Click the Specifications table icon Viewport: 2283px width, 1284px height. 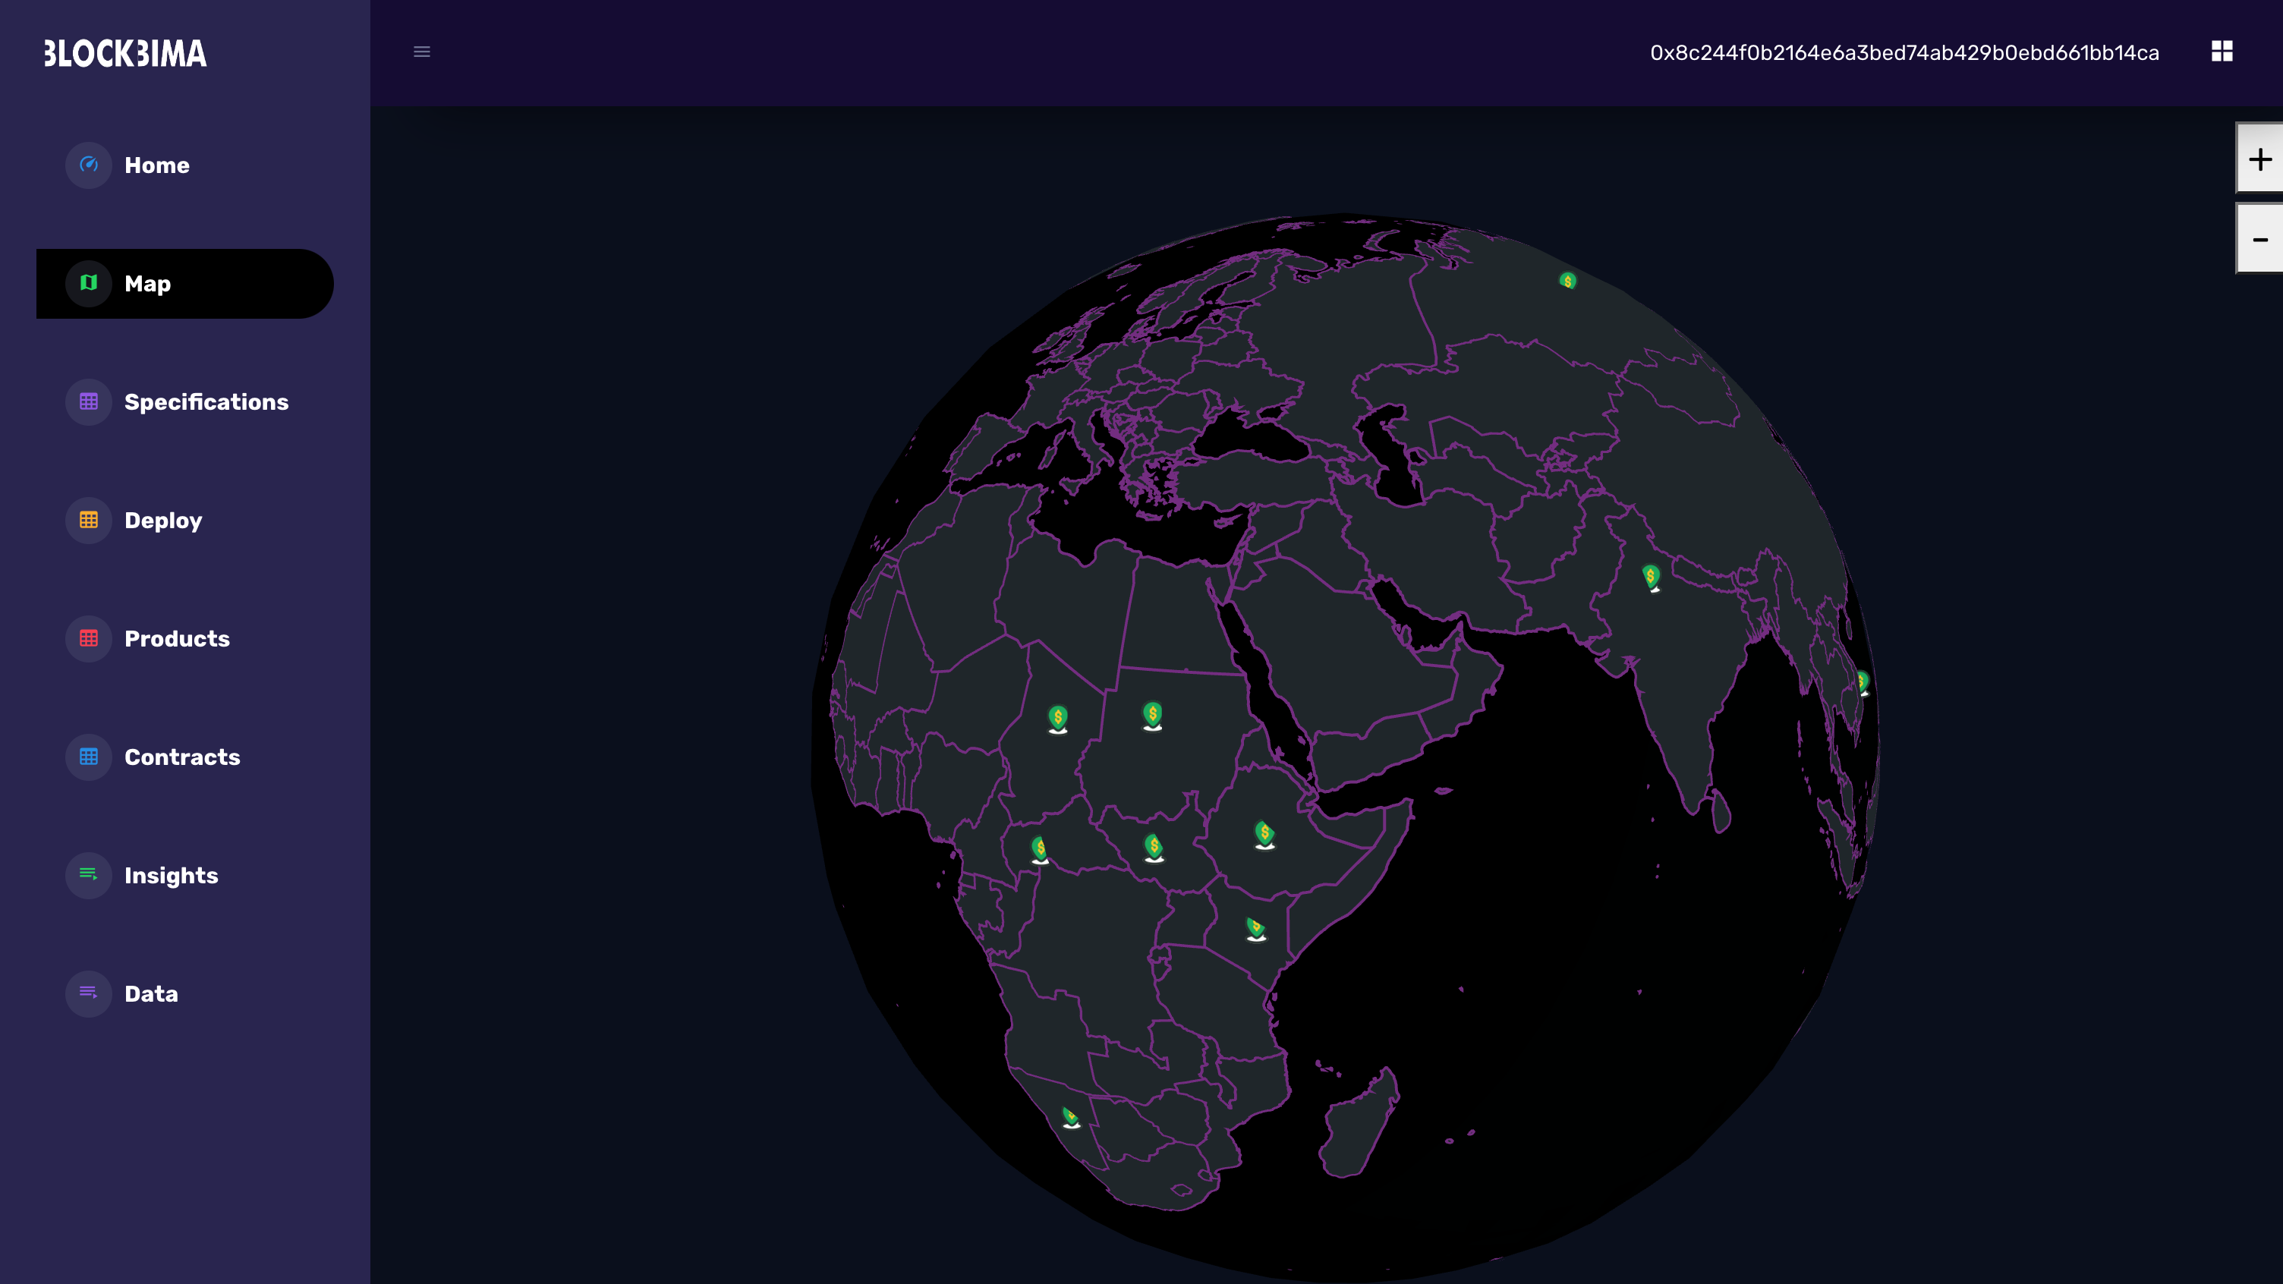click(89, 401)
